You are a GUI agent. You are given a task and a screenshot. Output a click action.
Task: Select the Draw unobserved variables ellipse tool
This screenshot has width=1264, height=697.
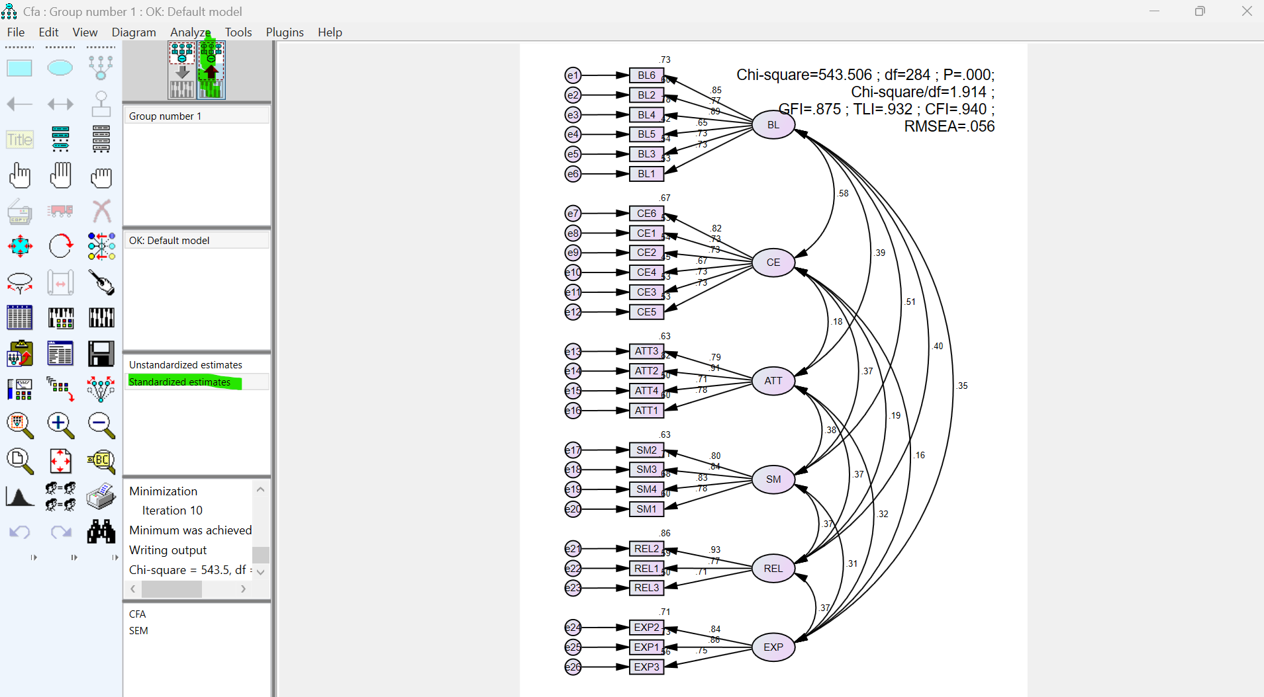tap(60, 67)
